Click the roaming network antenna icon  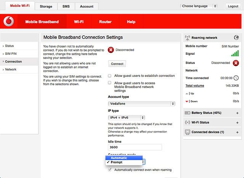pyautogui.click(x=187, y=38)
